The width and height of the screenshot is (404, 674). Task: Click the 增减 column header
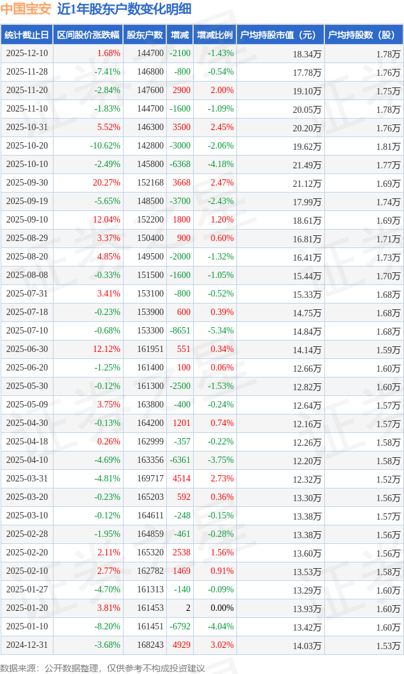(x=180, y=35)
